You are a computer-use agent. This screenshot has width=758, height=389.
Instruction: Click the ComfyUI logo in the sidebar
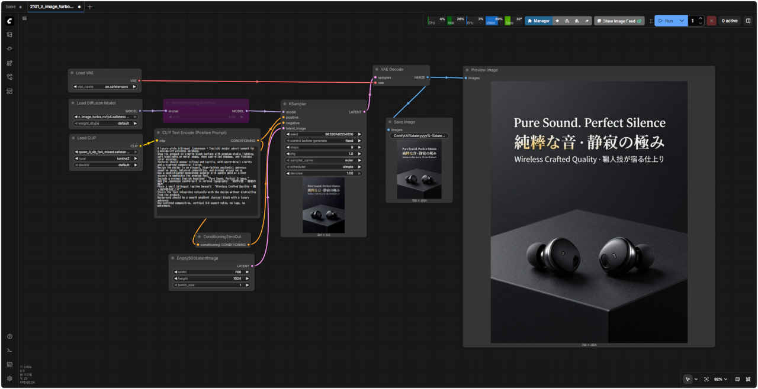(x=9, y=21)
